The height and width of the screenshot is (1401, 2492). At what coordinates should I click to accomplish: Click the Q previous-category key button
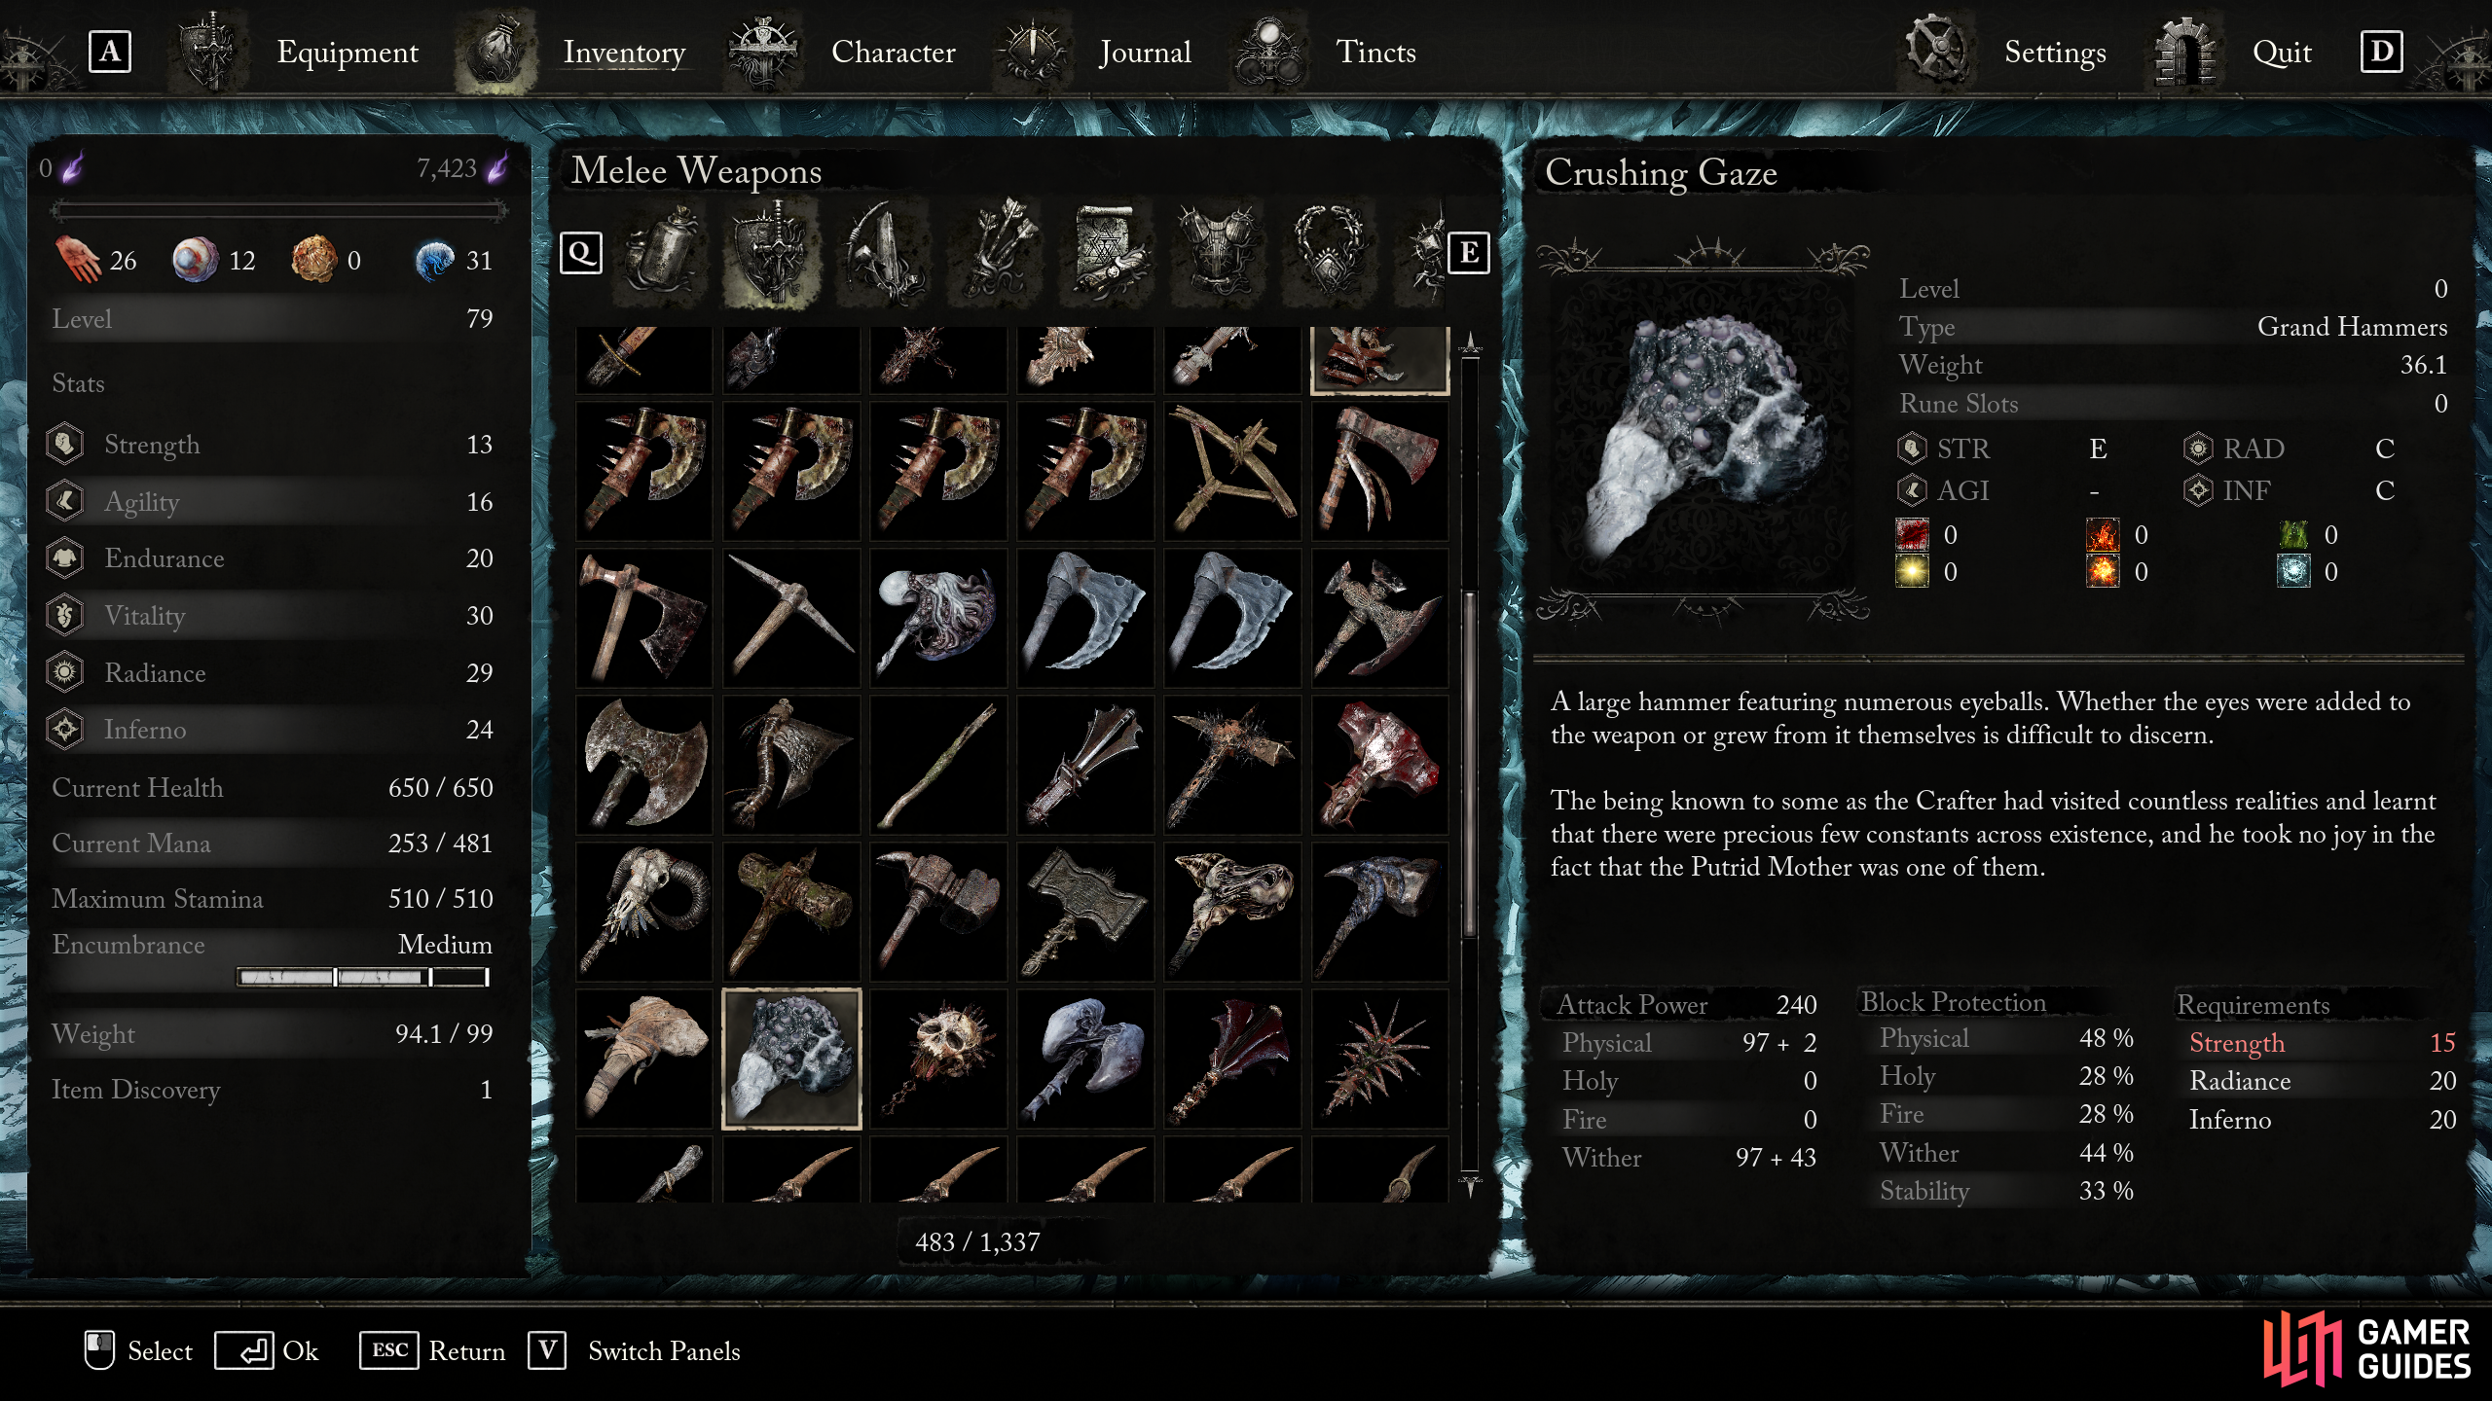pyautogui.click(x=581, y=253)
